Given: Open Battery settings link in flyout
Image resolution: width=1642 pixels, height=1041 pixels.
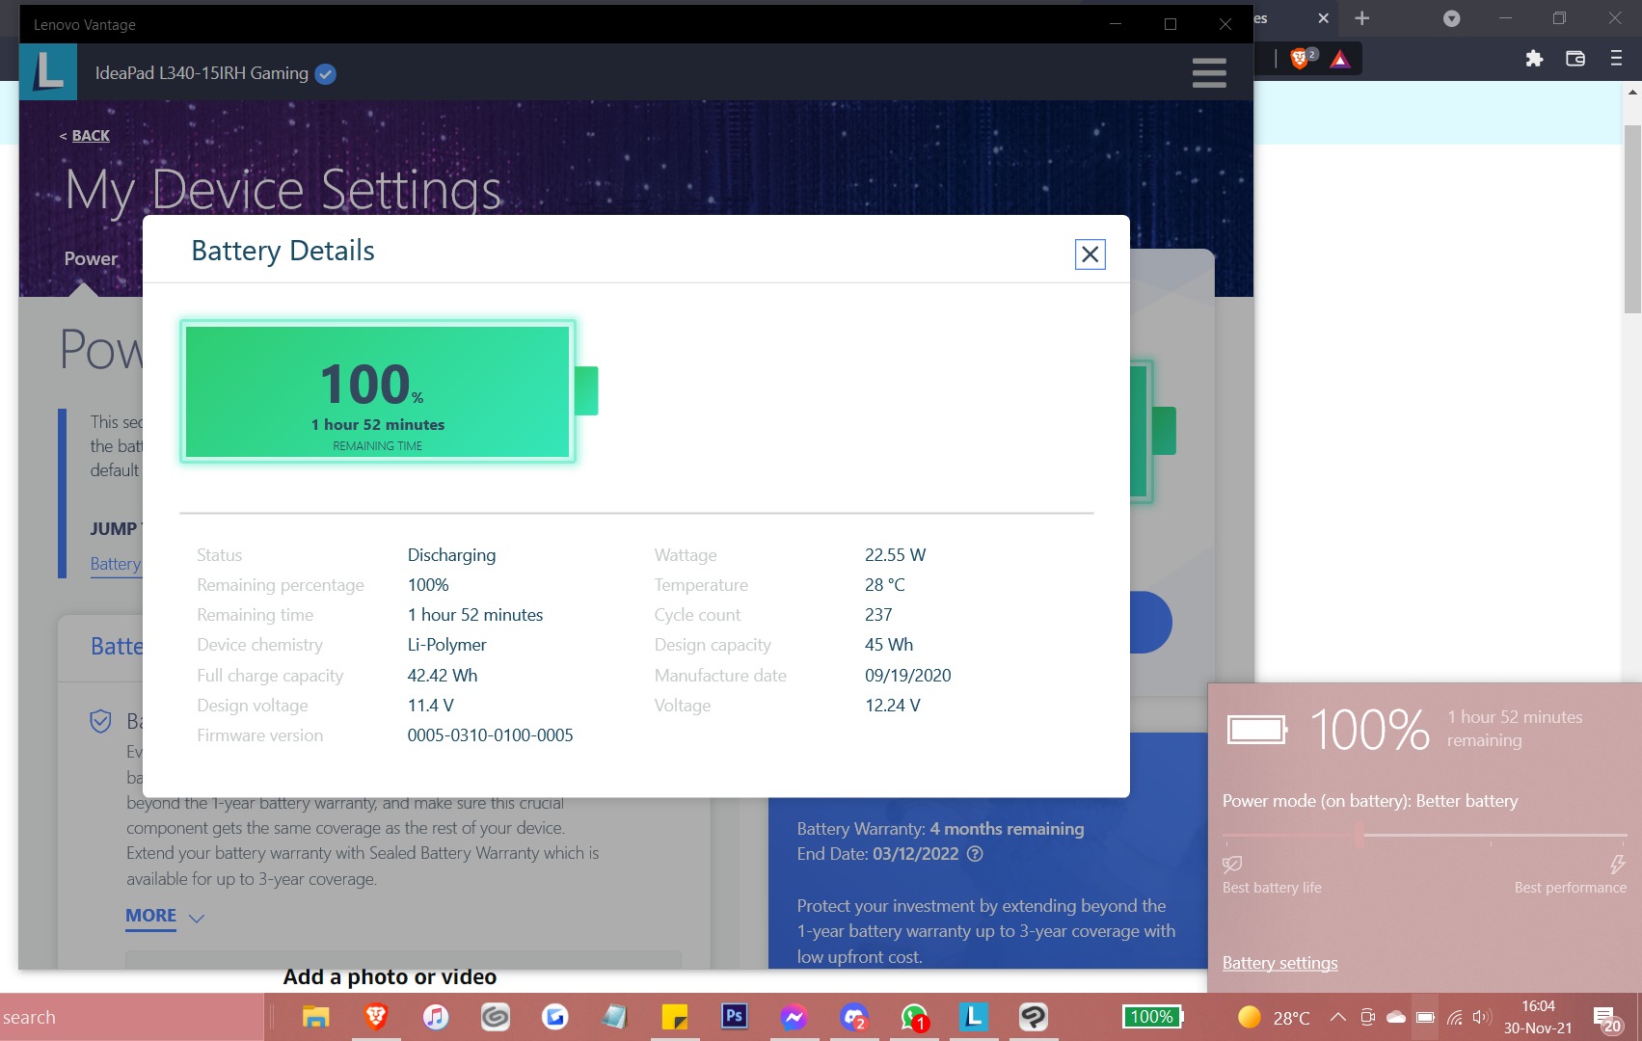Looking at the screenshot, I should point(1279,963).
